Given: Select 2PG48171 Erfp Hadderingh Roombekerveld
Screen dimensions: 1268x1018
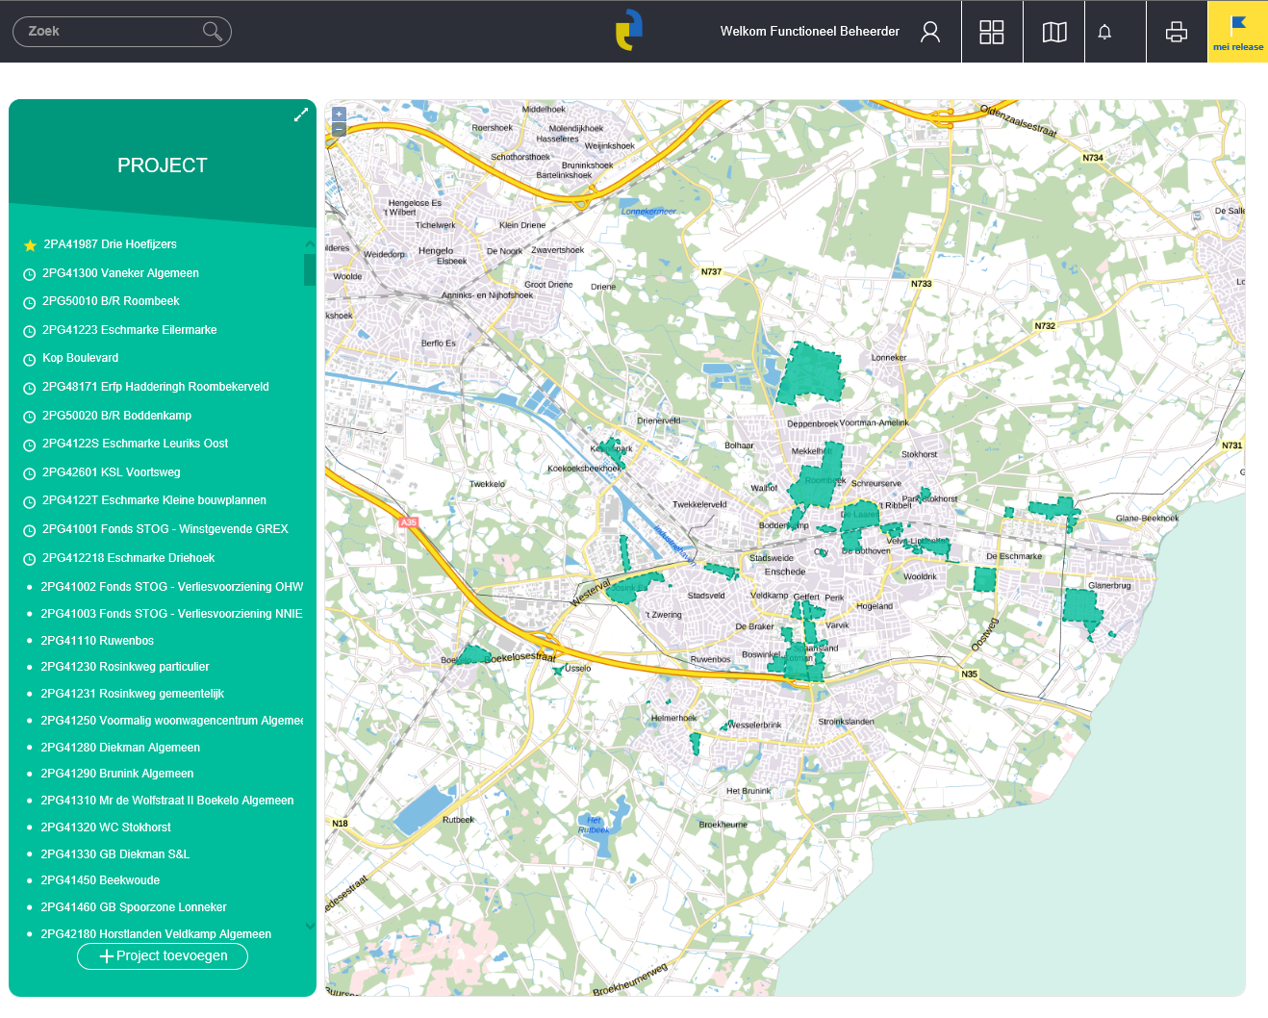Looking at the screenshot, I should pos(156,387).
